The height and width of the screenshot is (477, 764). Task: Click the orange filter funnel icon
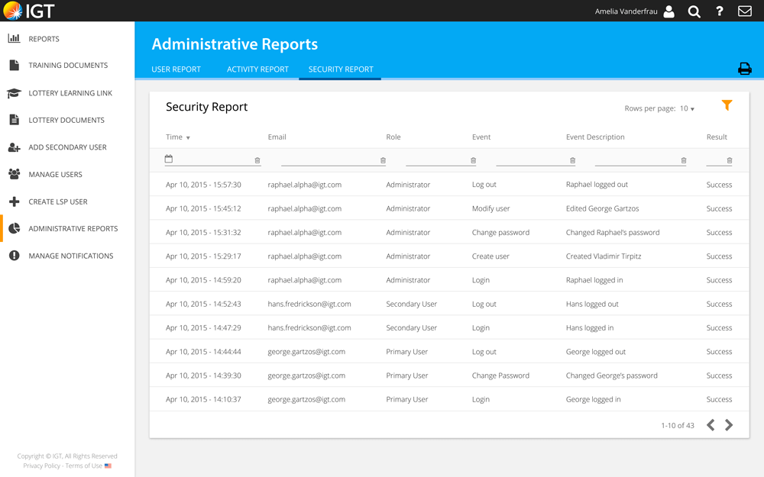pyautogui.click(x=727, y=105)
